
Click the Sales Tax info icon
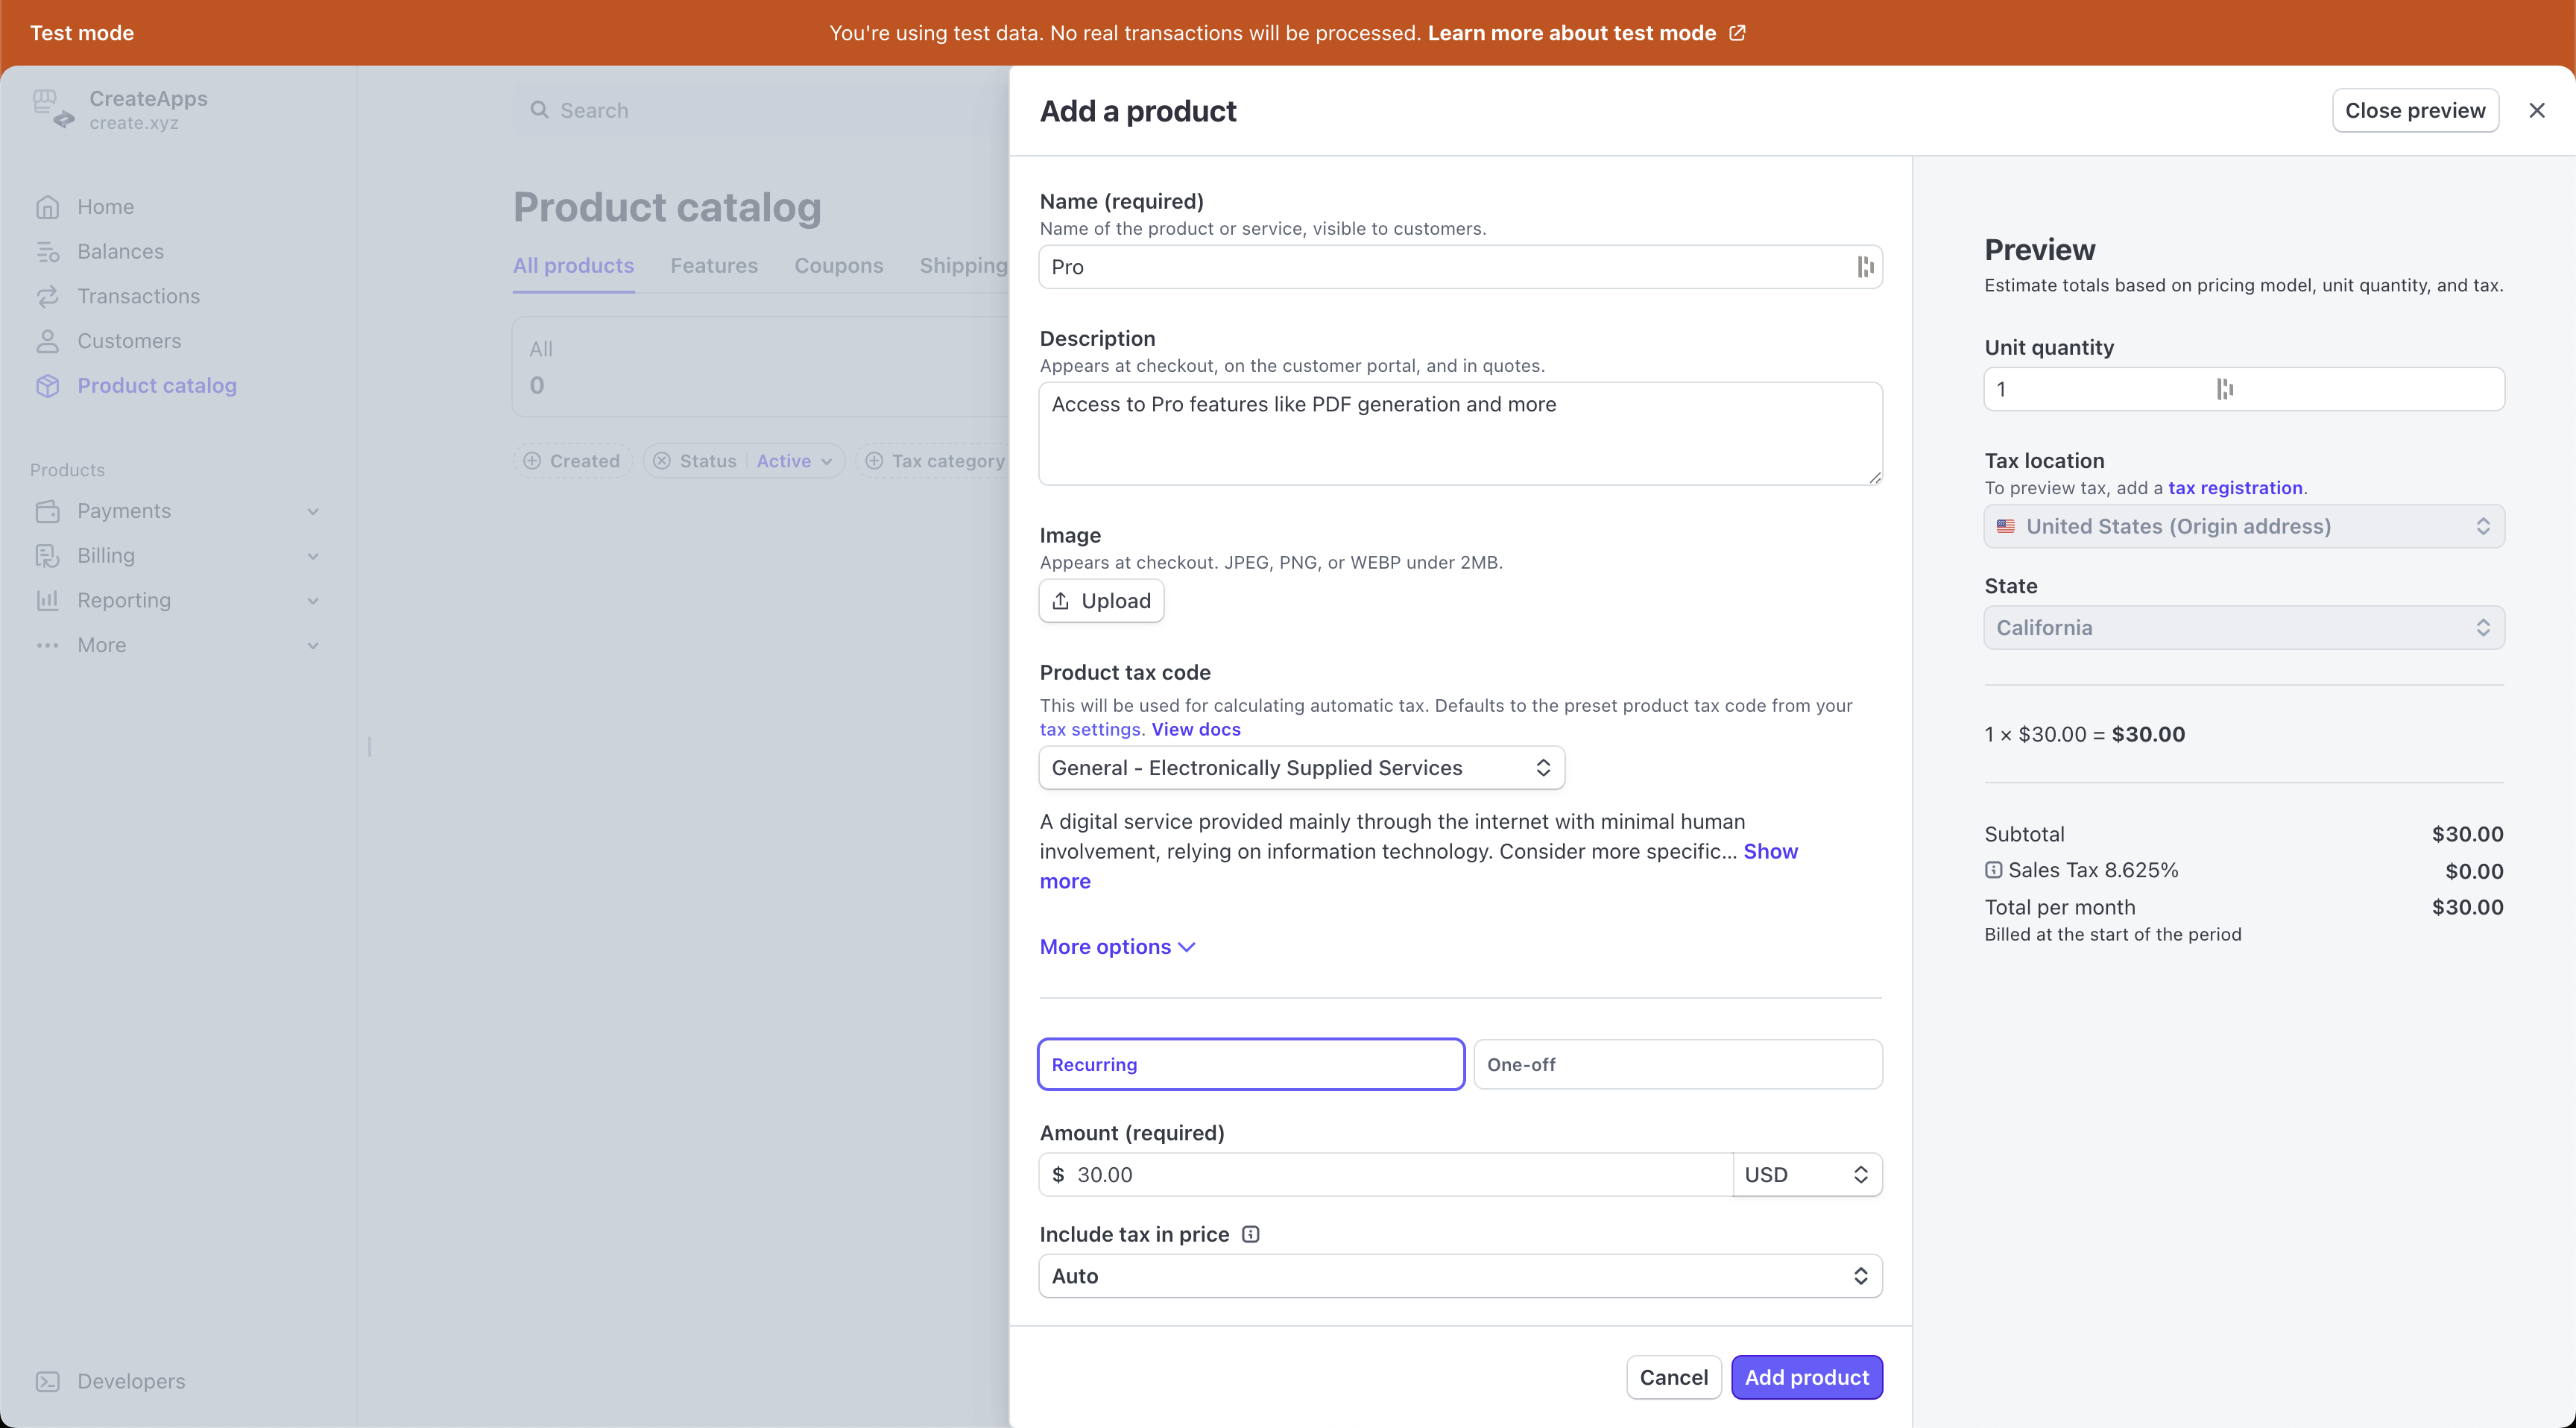click(x=1993, y=870)
